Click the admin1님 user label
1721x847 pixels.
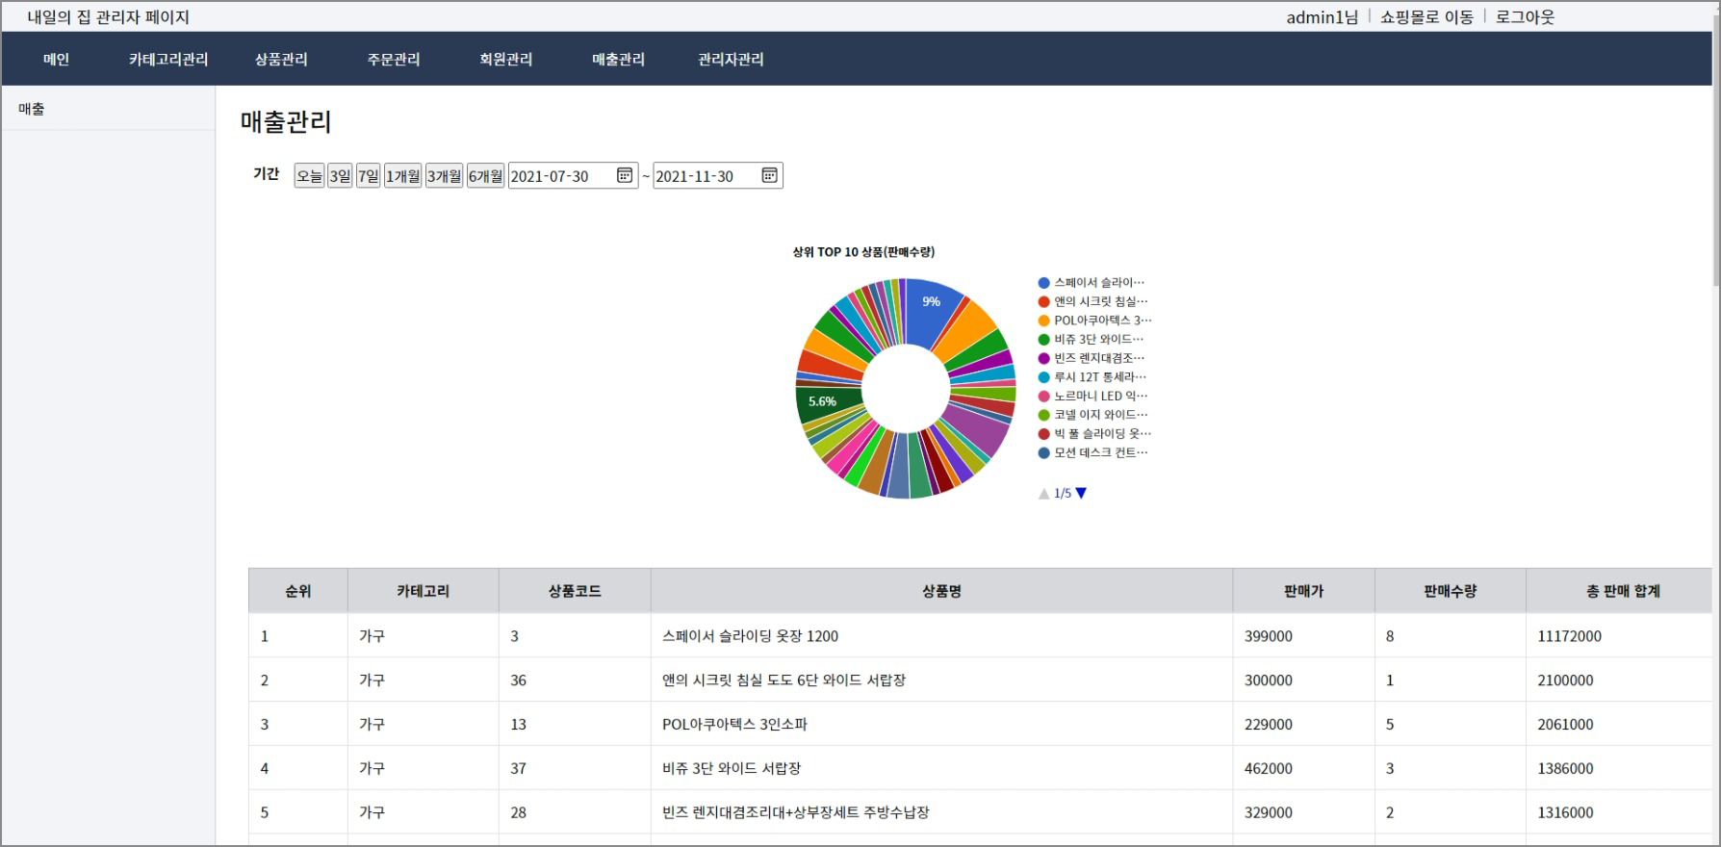(x=1322, y=16)
